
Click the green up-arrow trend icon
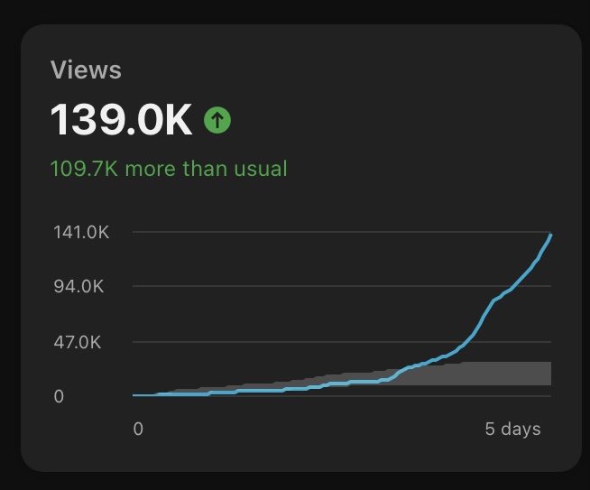pyautogui.click(x=217, y=120)
